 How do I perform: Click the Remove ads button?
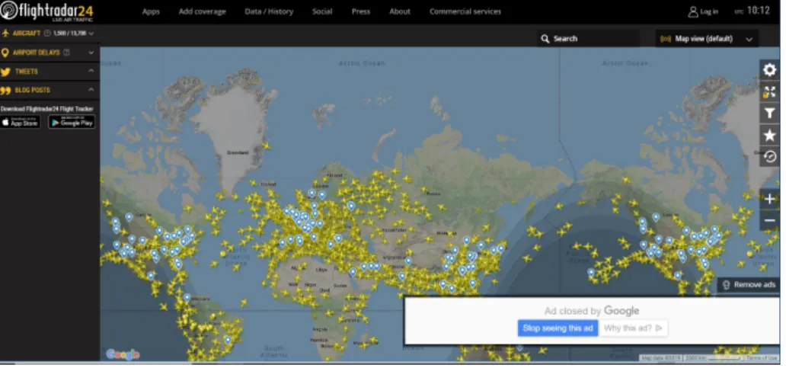pyautogui.click(x=749, y=285)
